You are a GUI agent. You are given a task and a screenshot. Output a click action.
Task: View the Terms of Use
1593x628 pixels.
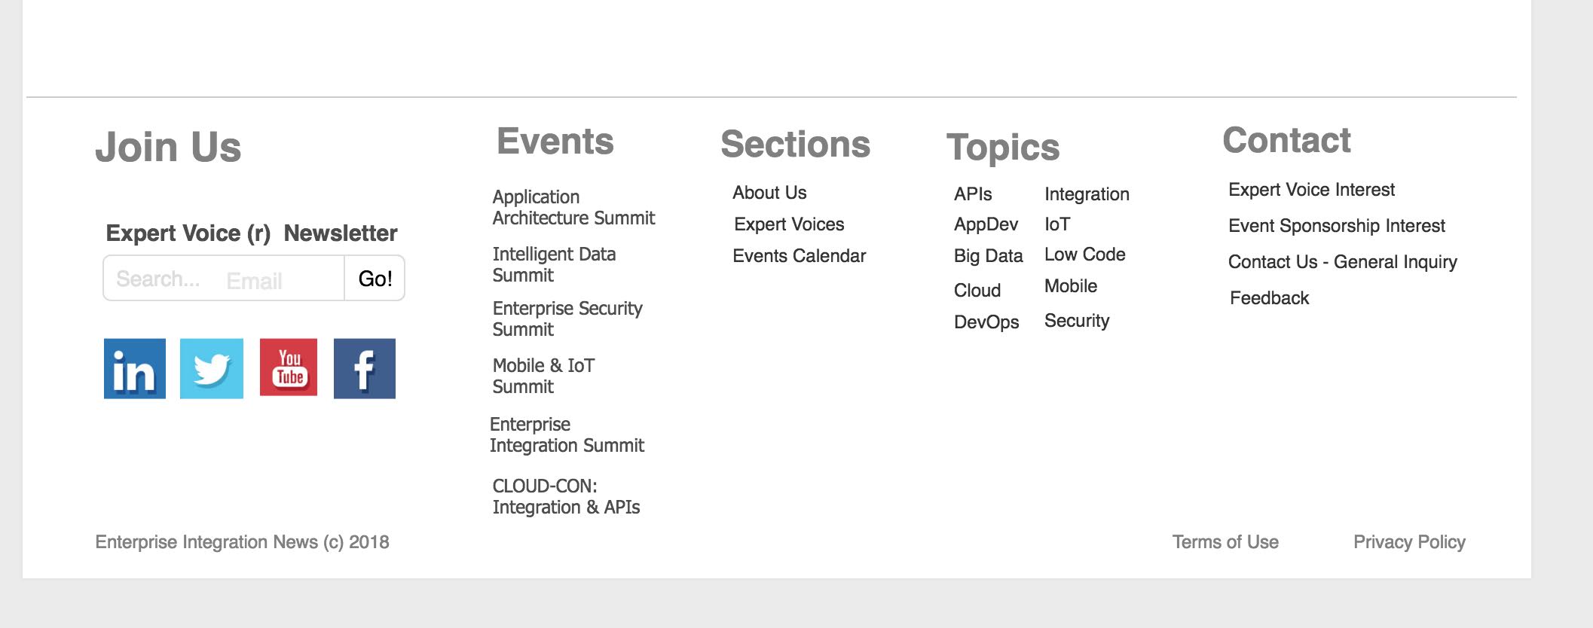[1225, 542]
